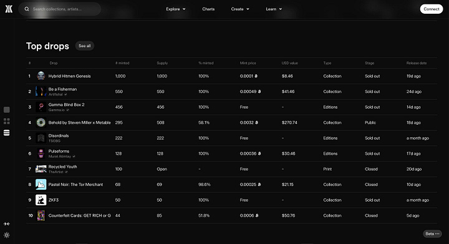Viewport: 449px width, 244px height.
Task: Click the 'USD value' column header
Action: [290, 63]
